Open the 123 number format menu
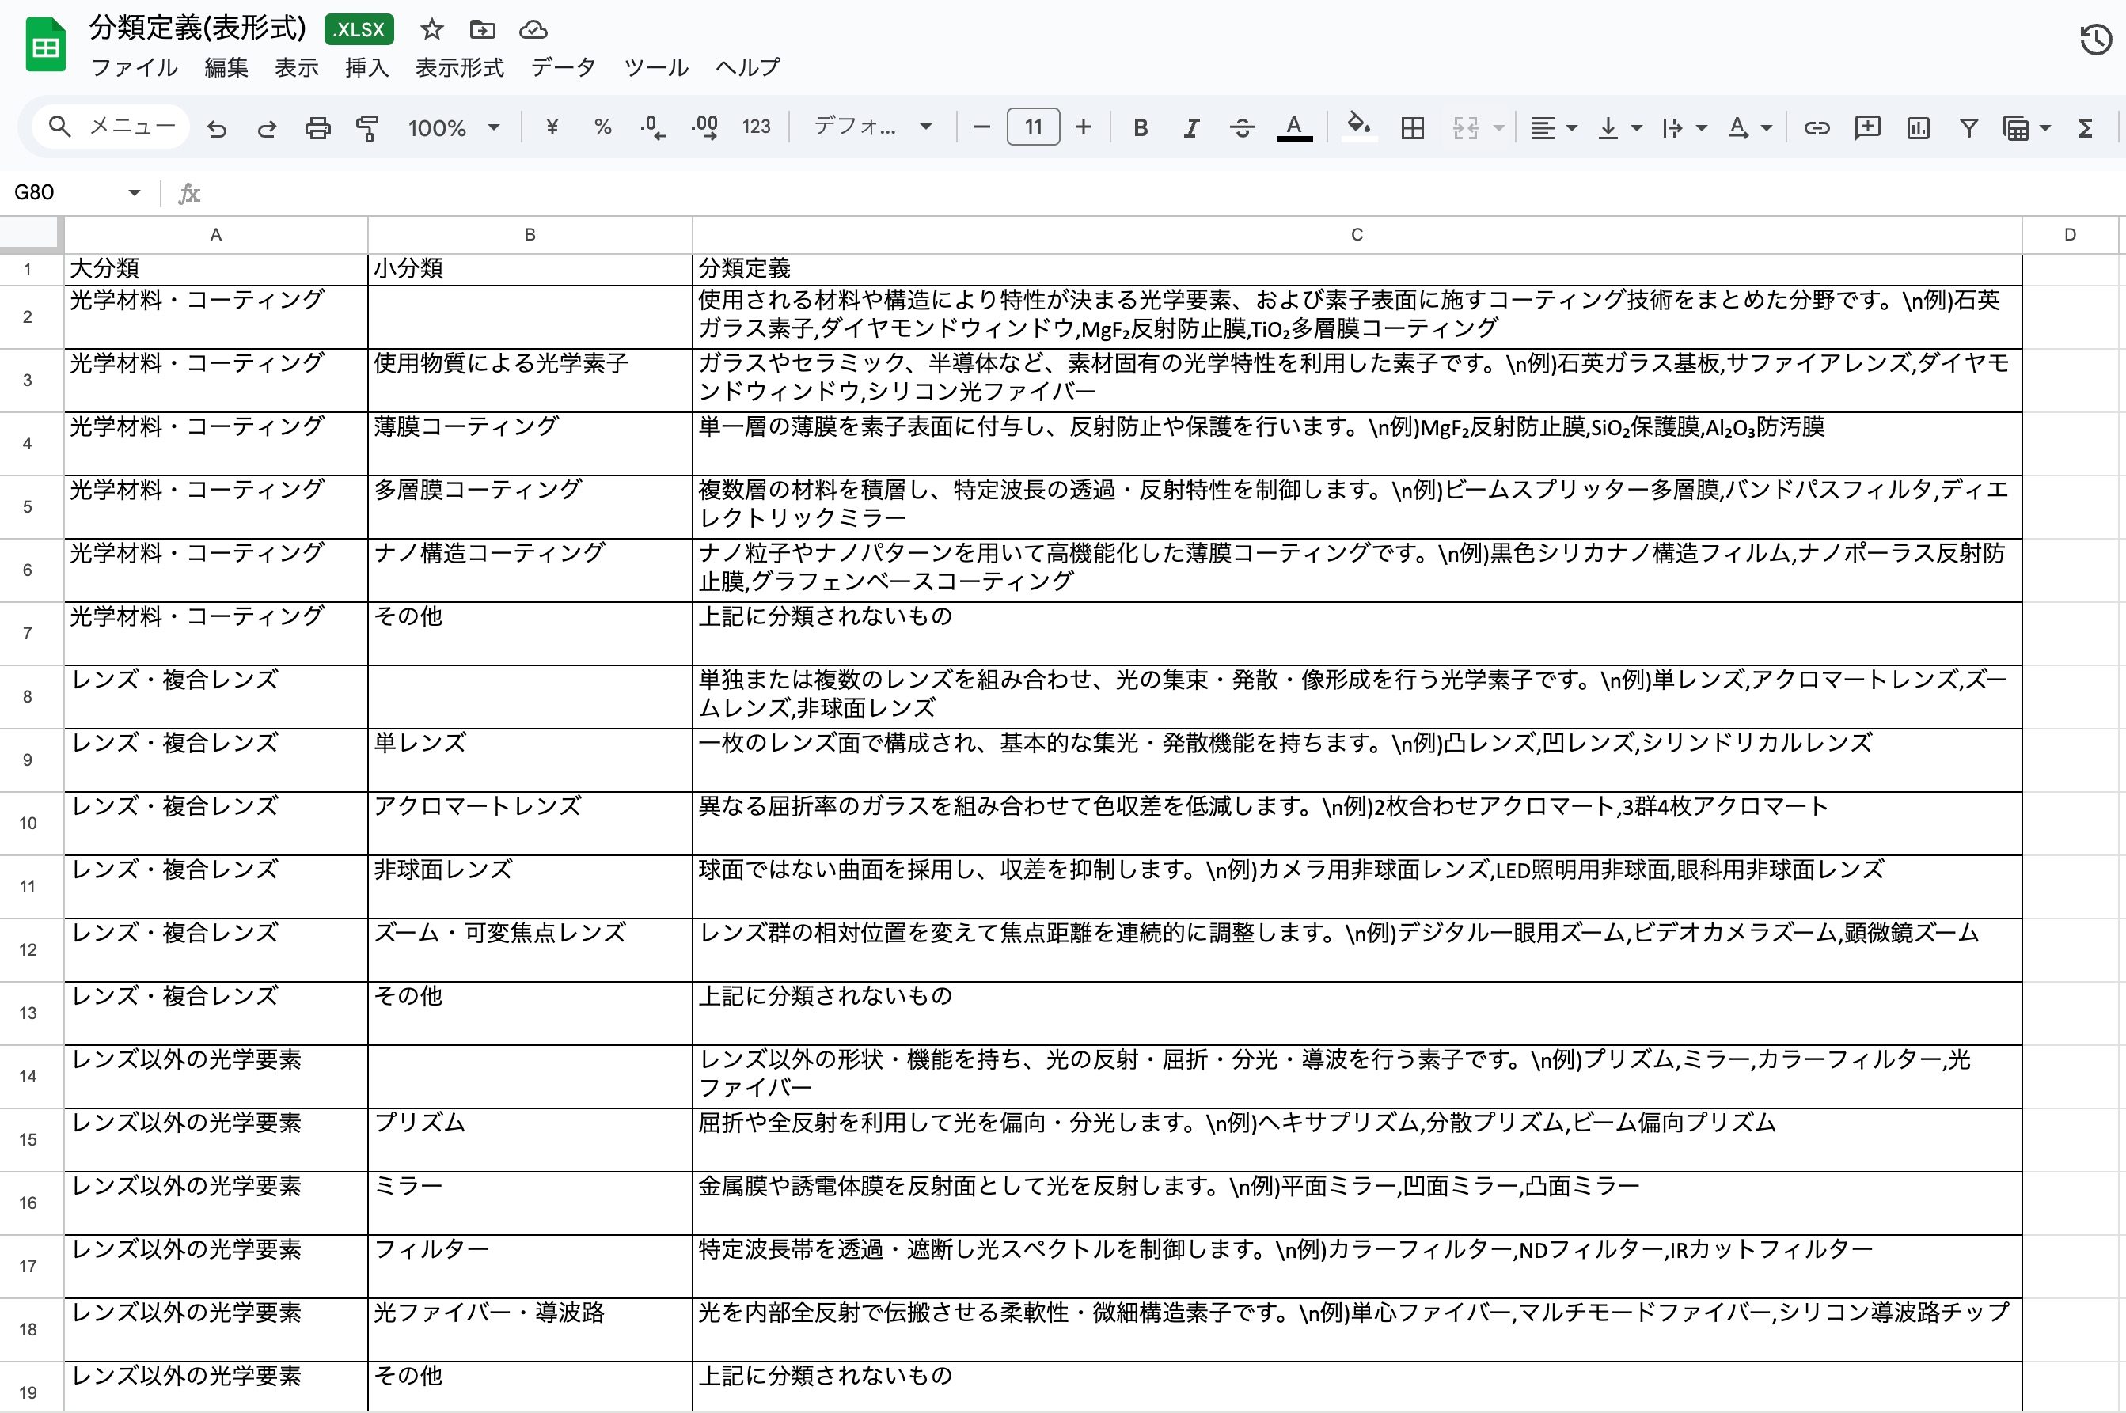 coord(756,127)
